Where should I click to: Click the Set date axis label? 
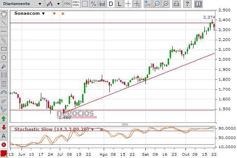pos(145,155)
